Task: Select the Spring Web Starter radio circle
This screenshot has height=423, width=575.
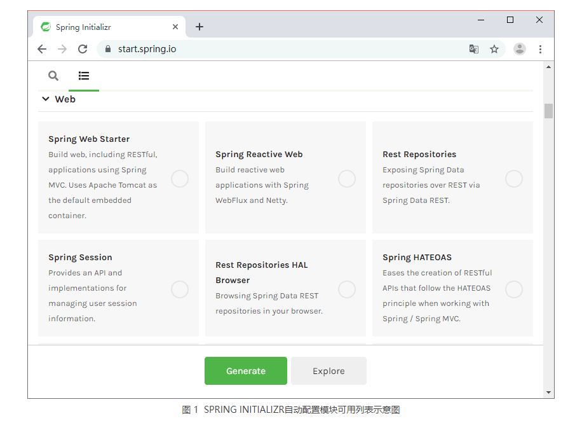Action: pyautogui.click(x=180, y=179)
